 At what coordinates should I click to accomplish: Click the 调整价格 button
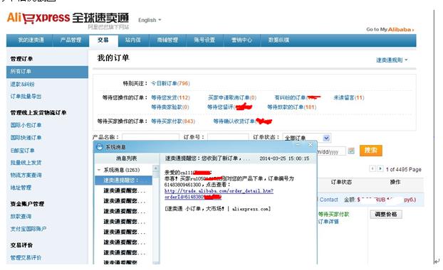(x=386, y=214)
